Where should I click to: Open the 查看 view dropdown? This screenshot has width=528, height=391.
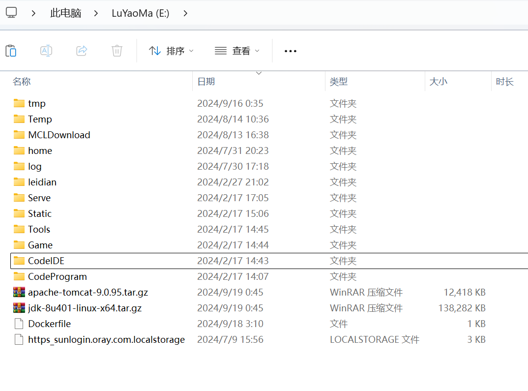(x=237, y=51)
